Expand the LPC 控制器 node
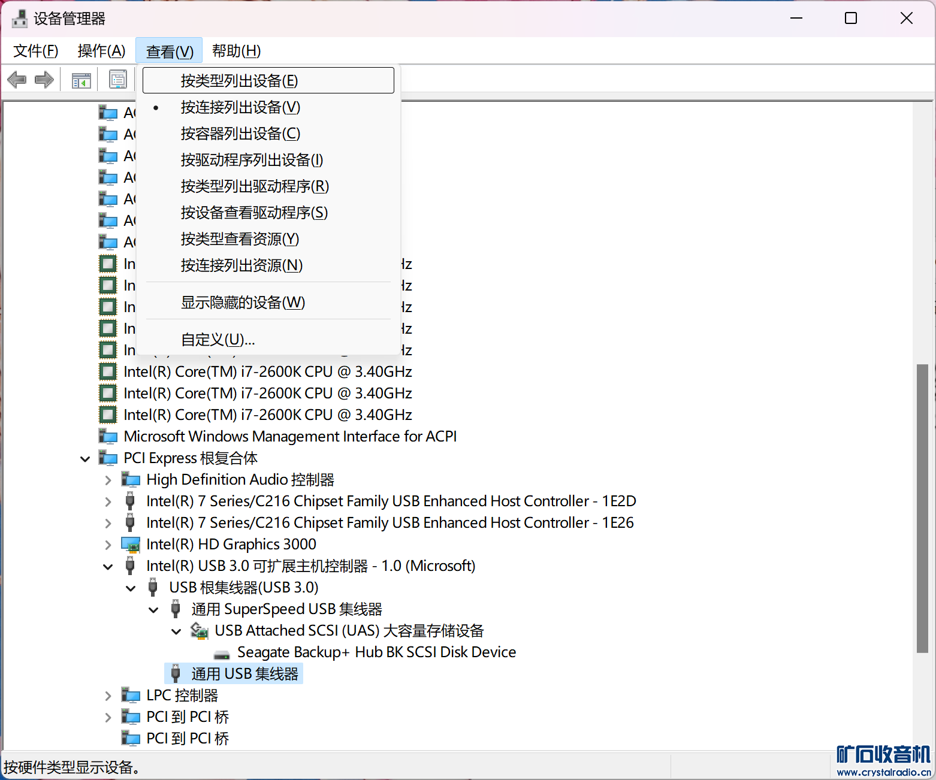The width and height of the screenshot is (936, 780). [108, 696]
